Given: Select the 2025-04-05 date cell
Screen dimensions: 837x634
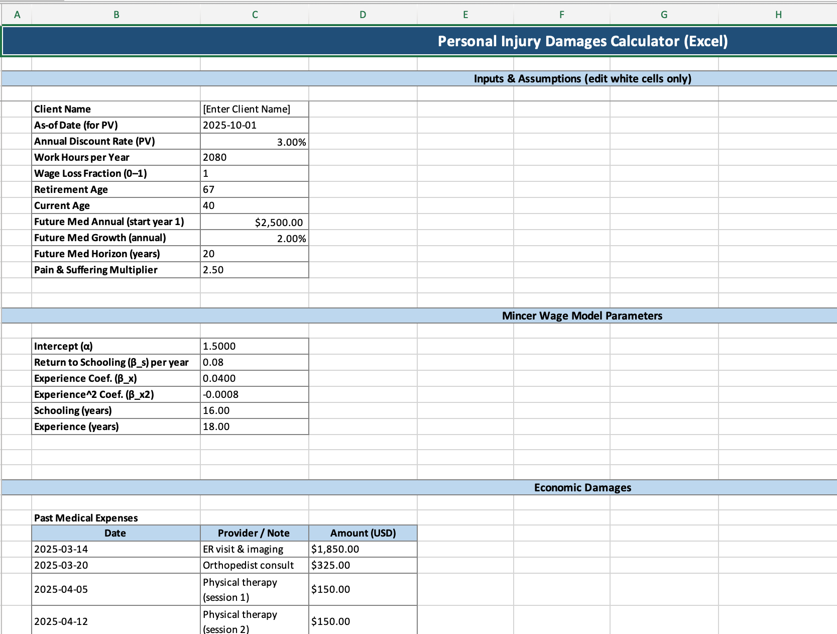Looking at the screenshot, I should [x=116, y=589].
